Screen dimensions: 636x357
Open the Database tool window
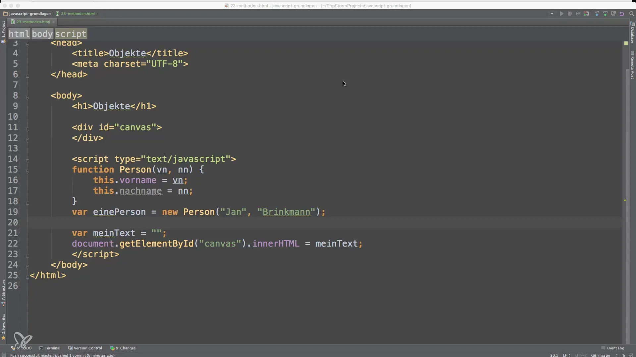(x=632, y=33)
